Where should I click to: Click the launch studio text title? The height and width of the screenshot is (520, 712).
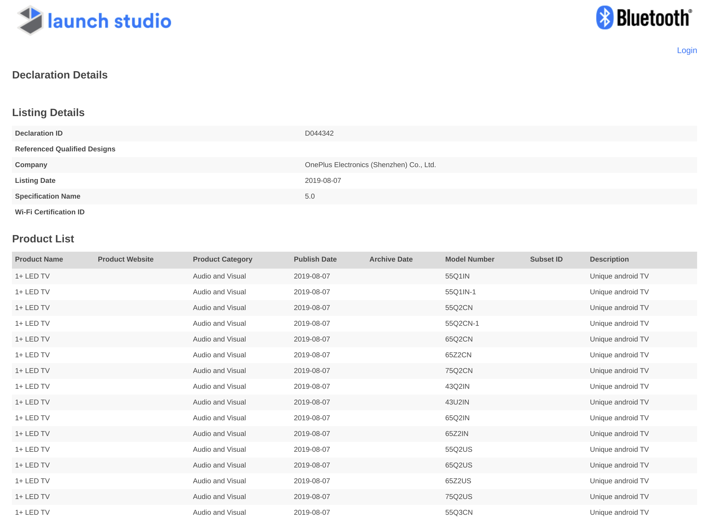(110, 21)
